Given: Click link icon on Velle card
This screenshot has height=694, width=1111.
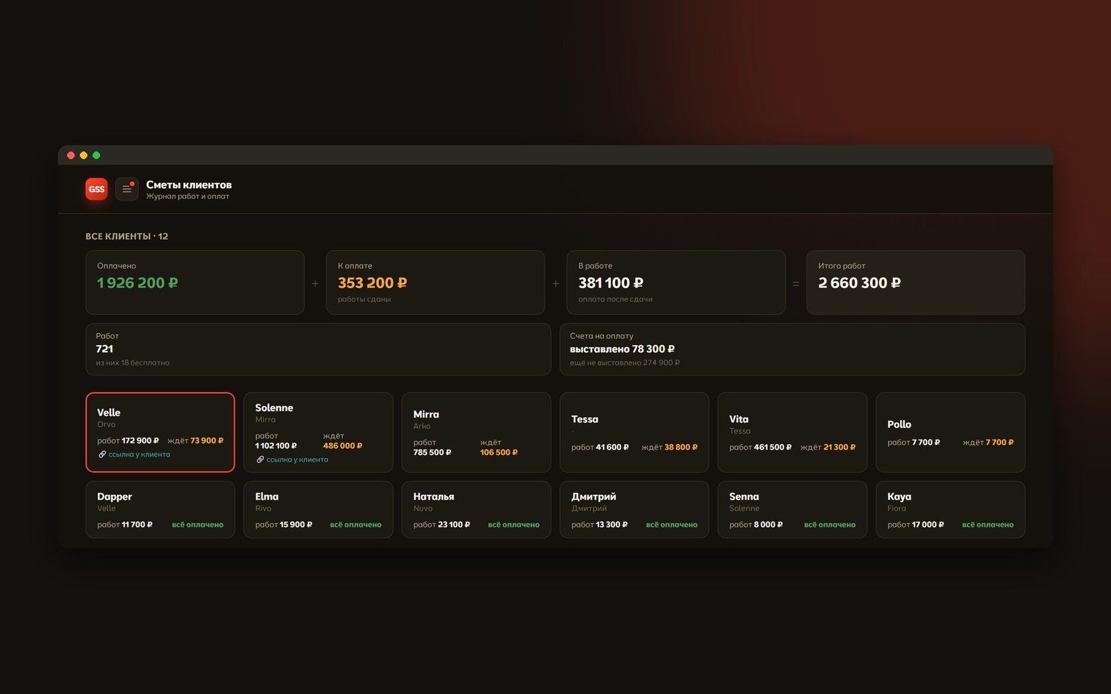Looking at the screenshot, I should [102, 454].
